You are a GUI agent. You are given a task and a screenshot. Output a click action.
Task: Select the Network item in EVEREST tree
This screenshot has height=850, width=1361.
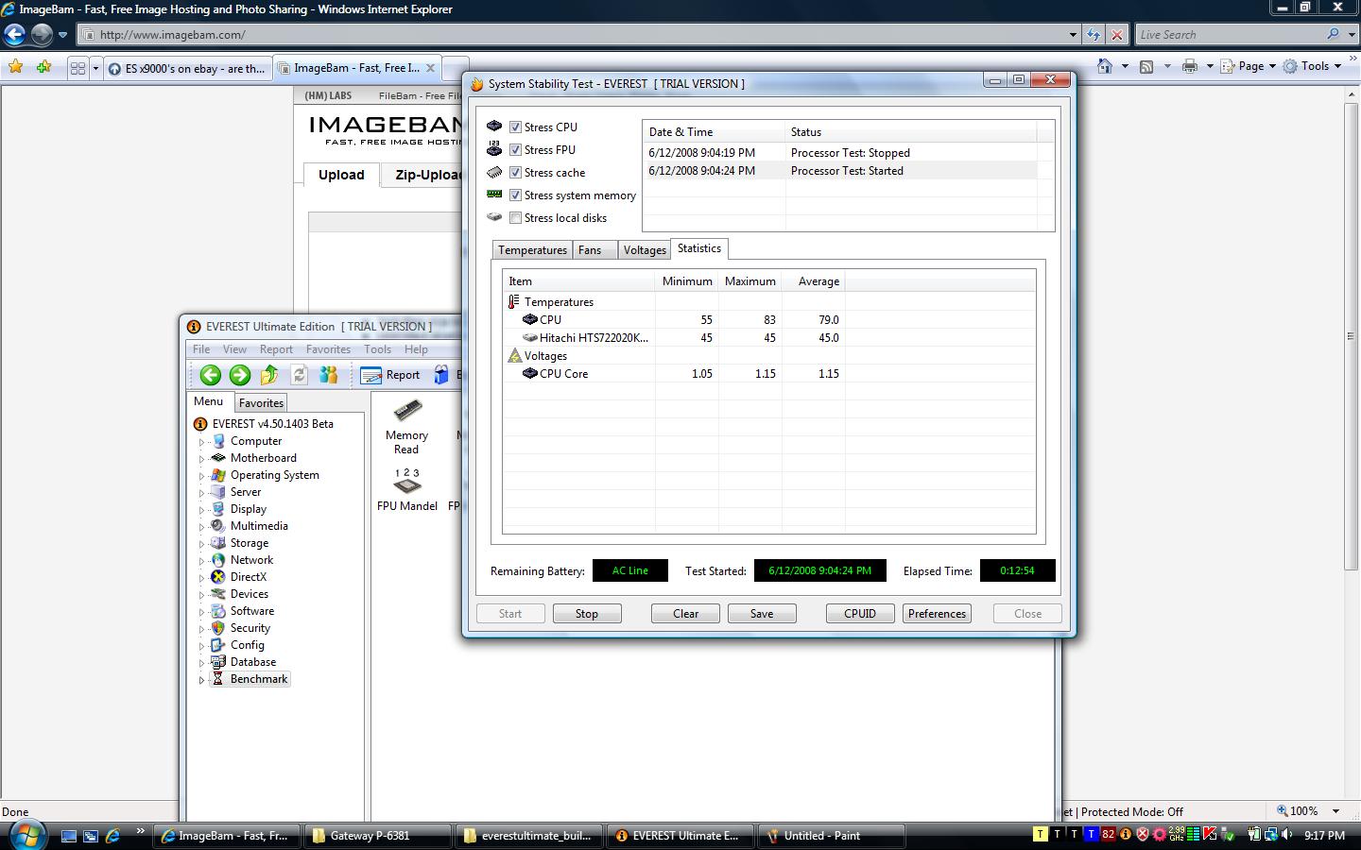[251, 560]
